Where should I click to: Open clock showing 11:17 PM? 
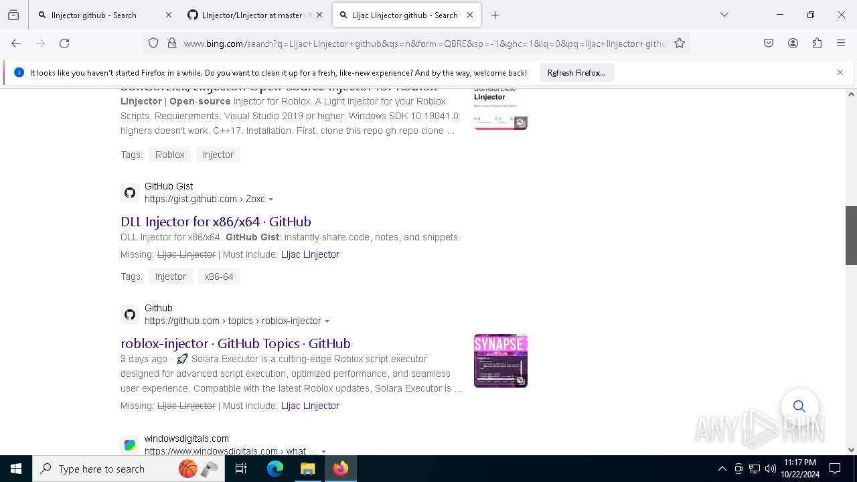pyautogui.click(x=799, y=469)
